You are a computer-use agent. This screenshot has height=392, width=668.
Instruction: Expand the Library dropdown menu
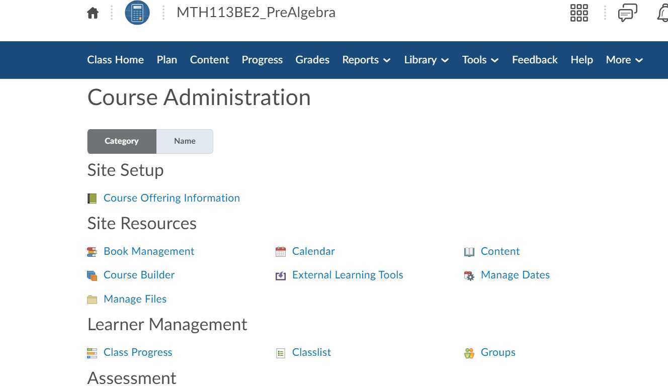point(426,60)
